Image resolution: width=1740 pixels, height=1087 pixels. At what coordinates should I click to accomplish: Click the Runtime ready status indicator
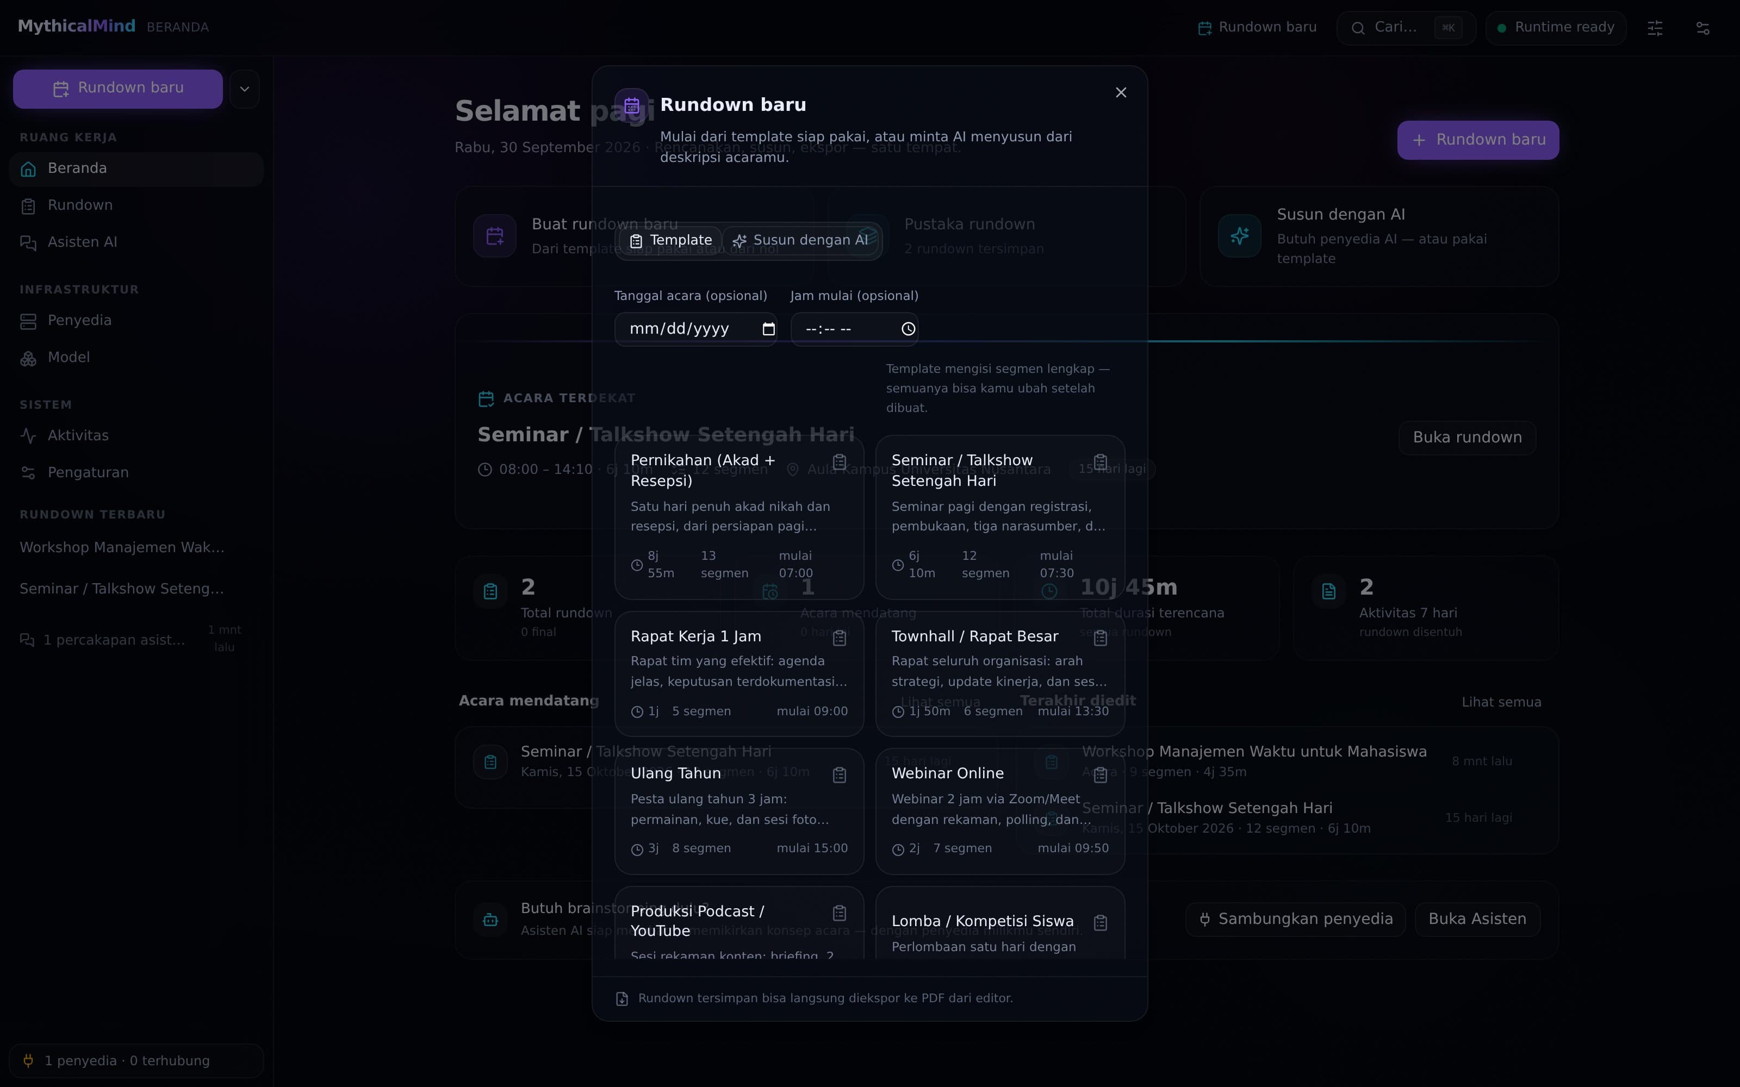[x=1555, y=27]
